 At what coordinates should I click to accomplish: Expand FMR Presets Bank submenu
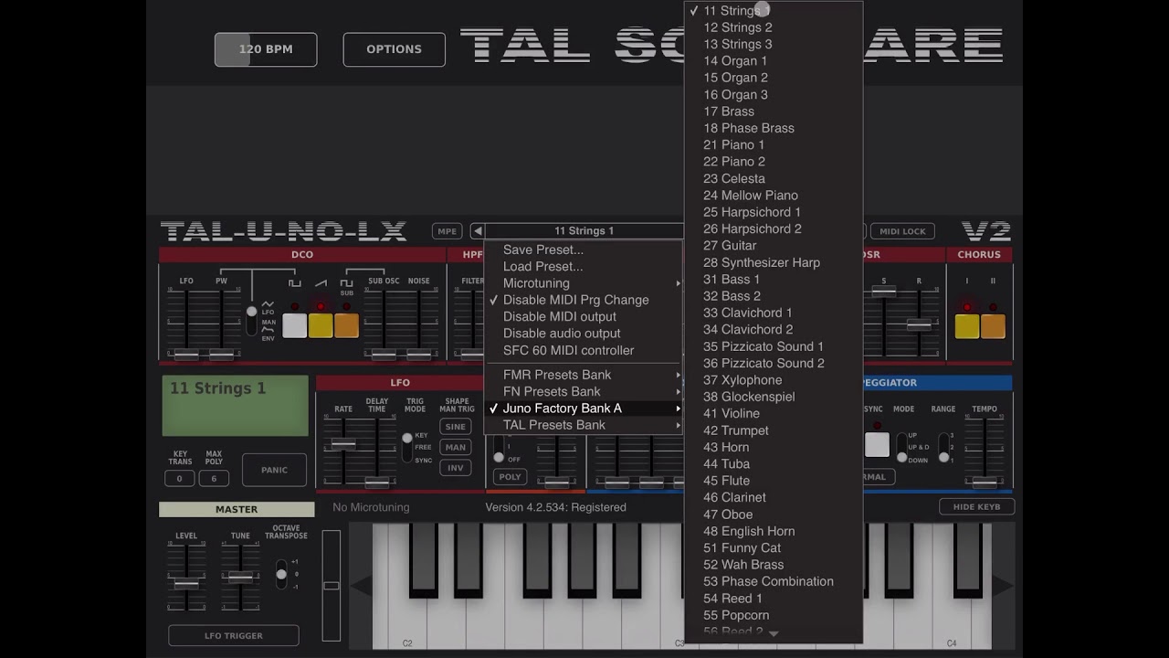click(583, 375)
